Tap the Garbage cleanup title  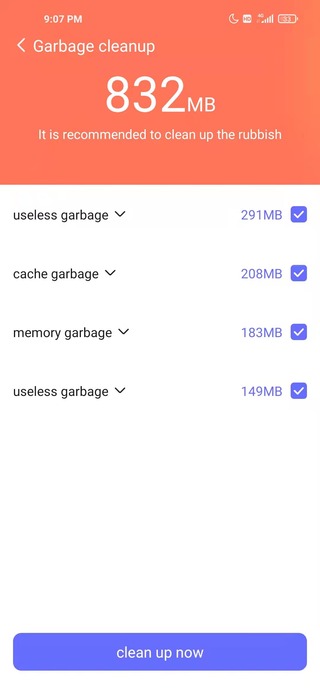[94, 46]
